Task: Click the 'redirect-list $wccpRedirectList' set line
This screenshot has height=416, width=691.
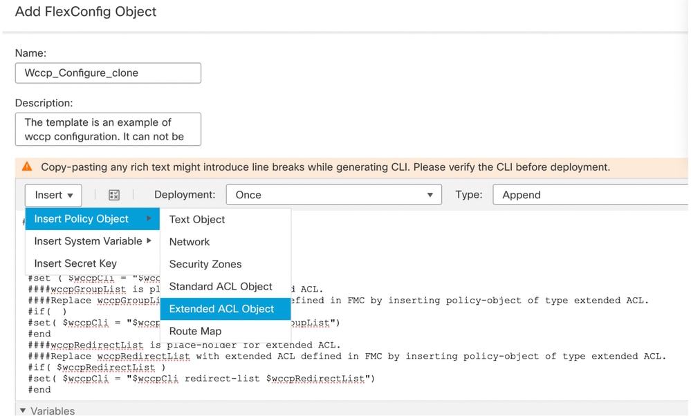Action: [201, 379]
